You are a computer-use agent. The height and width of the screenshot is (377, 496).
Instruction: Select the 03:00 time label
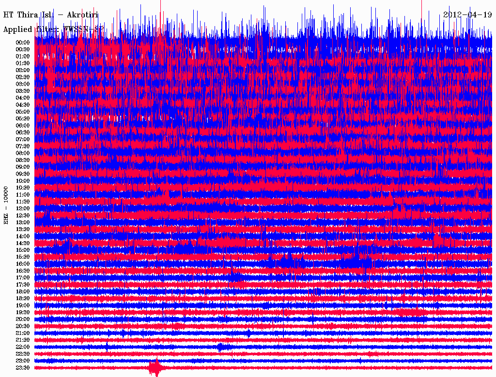pos(23,84)
